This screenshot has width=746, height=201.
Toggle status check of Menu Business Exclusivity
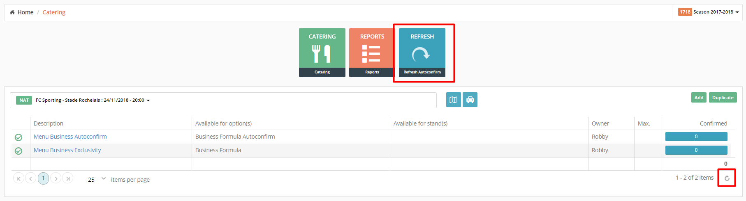[x=19, y=151]
